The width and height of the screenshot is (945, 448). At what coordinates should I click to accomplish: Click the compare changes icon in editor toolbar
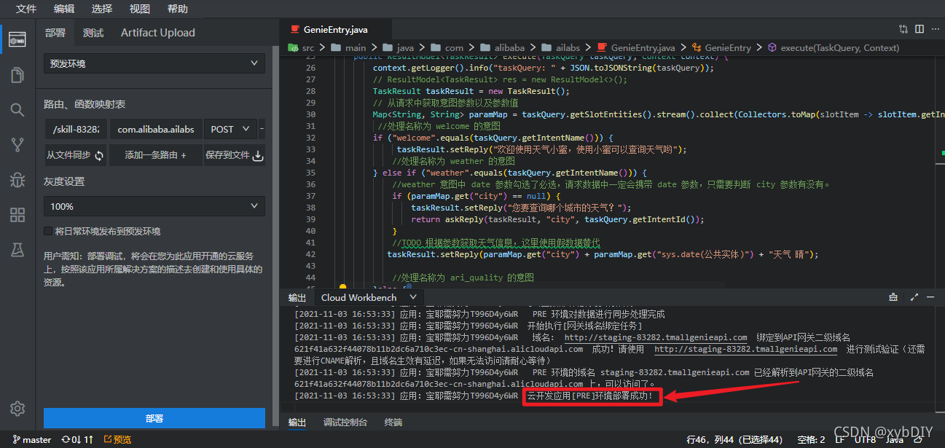pyautogui.click(x=903, y=29)
